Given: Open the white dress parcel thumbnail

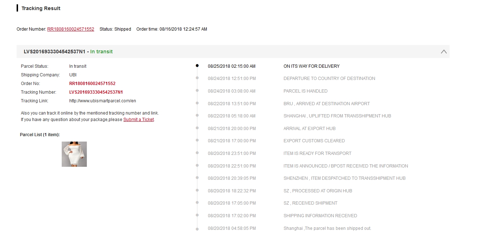Looking at the screenshot, I should 74,154.
